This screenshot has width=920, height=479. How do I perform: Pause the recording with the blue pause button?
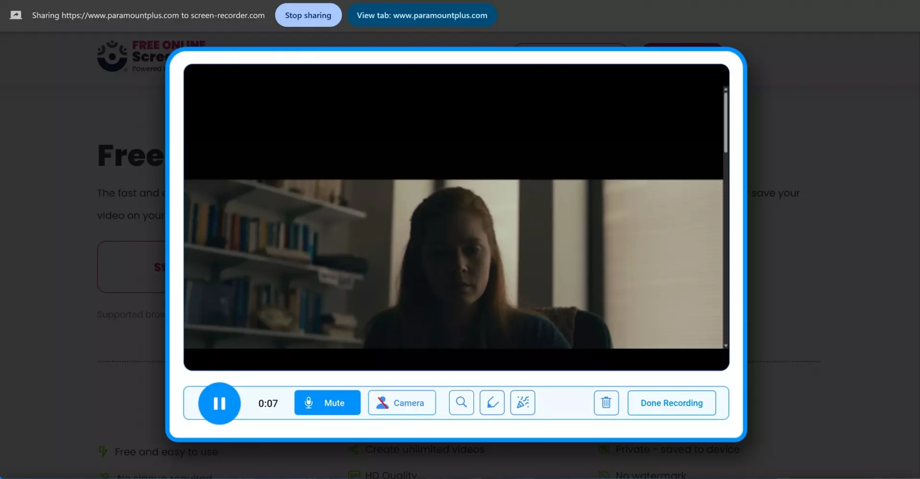[x=219, y=403]
